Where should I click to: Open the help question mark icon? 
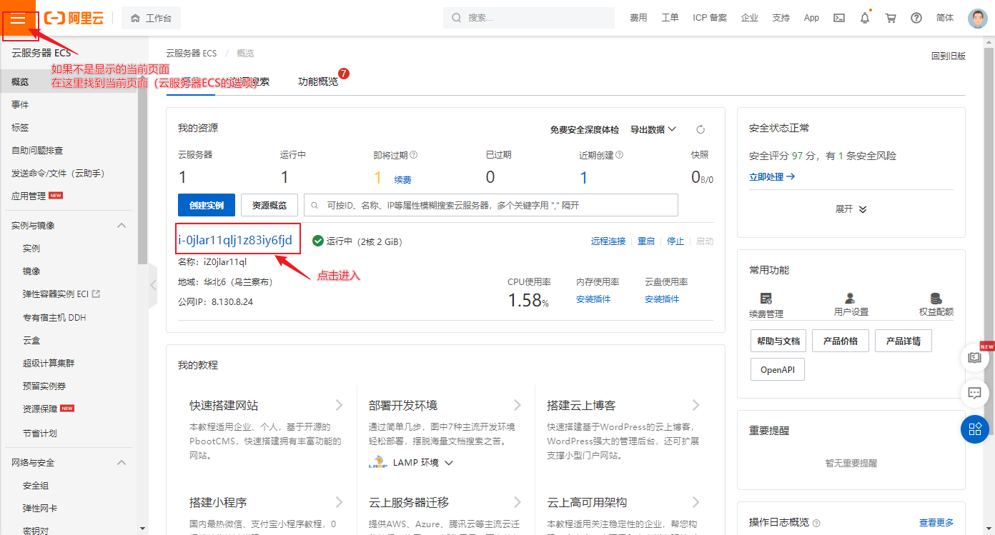(916, 18)
